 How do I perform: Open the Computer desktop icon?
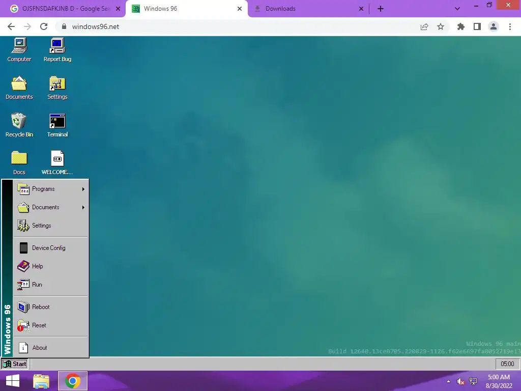tap(19, 50)
